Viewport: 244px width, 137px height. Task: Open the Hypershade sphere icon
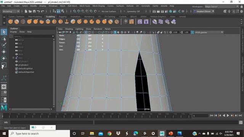[x=171, y=11]
